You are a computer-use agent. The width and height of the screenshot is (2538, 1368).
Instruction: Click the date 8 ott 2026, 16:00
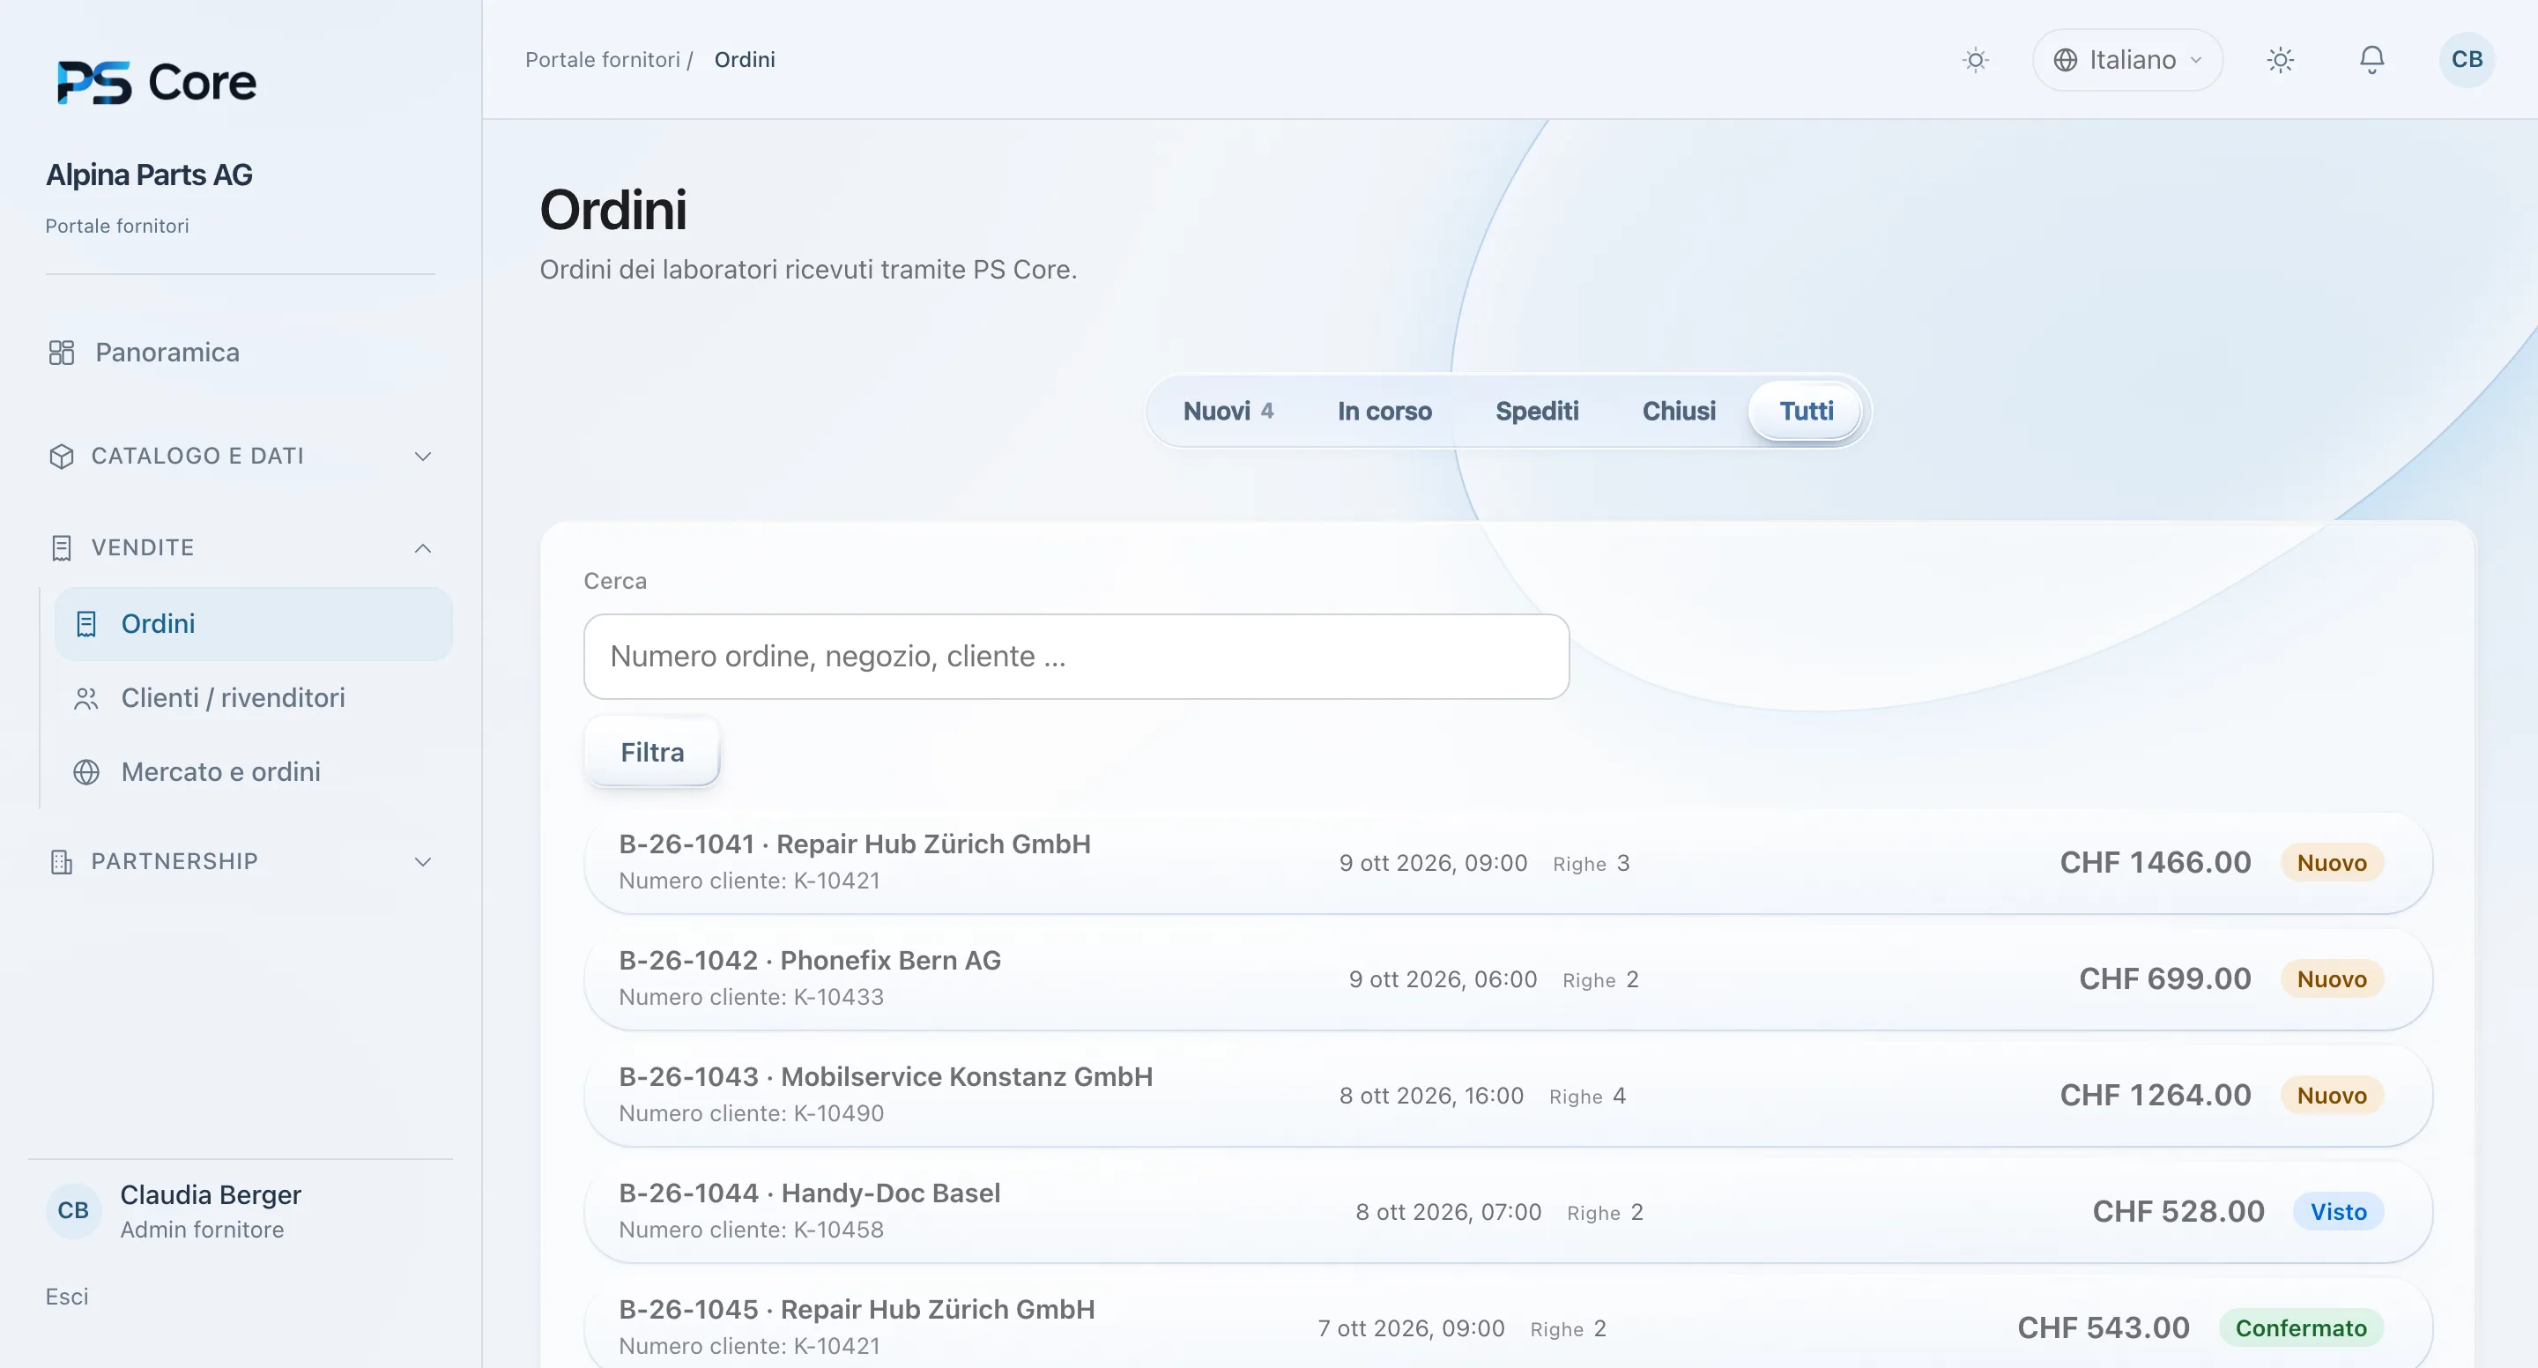point(1430,1095)
